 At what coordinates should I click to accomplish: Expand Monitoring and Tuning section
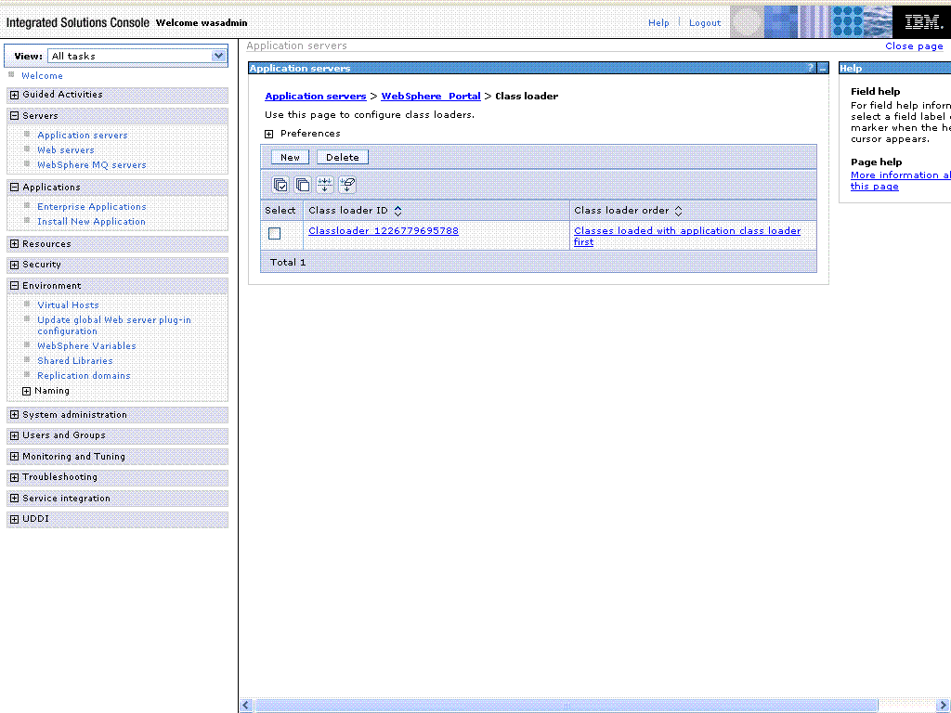point(15,457)
